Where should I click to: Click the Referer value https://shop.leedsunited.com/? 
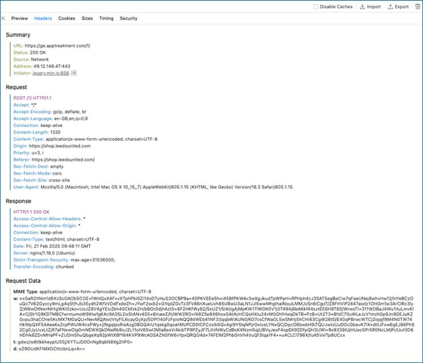point(63,159)
